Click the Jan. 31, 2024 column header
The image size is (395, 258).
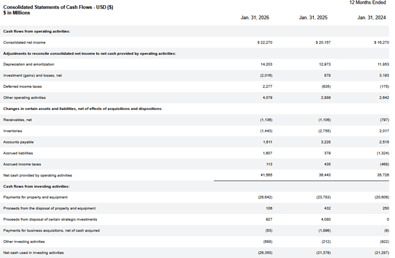pyautogui.click(x=371, y=18)
